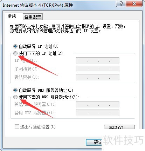Click the 自动获得 DNS 服务器地址 label

pos(46,90)
